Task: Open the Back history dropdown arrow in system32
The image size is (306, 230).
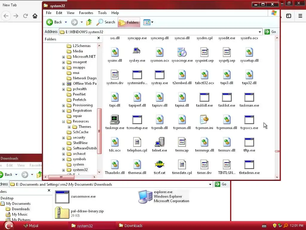Action: [66, 22]
